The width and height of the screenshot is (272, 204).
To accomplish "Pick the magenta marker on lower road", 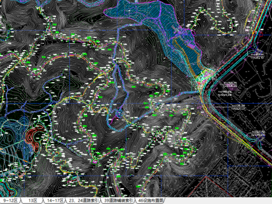I will tap(95, 161).
